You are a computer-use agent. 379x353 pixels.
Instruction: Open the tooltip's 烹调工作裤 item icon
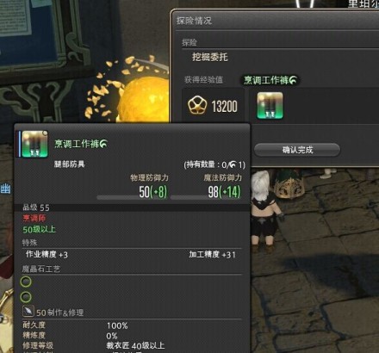coord(34,144)
